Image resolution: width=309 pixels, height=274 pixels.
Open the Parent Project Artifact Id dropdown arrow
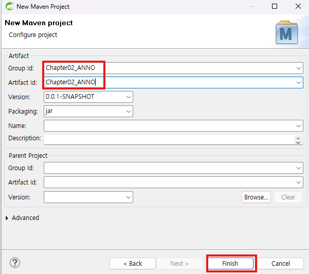pyautogui.click(x=299, y=182)
